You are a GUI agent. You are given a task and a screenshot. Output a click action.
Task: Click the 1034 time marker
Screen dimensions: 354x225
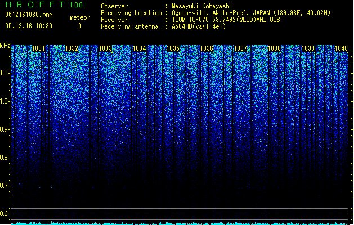click(x=140, y=48)
